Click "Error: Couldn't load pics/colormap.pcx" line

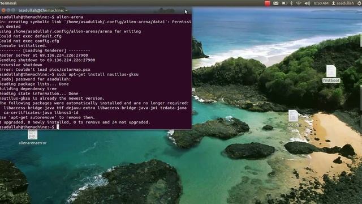tap(45, 70)
